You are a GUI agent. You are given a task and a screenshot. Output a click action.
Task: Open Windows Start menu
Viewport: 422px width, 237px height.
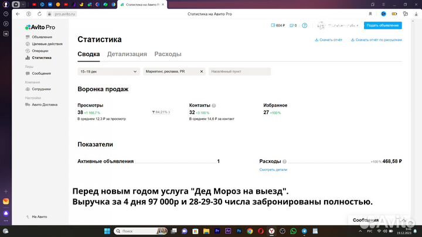[x=107, y=231]
